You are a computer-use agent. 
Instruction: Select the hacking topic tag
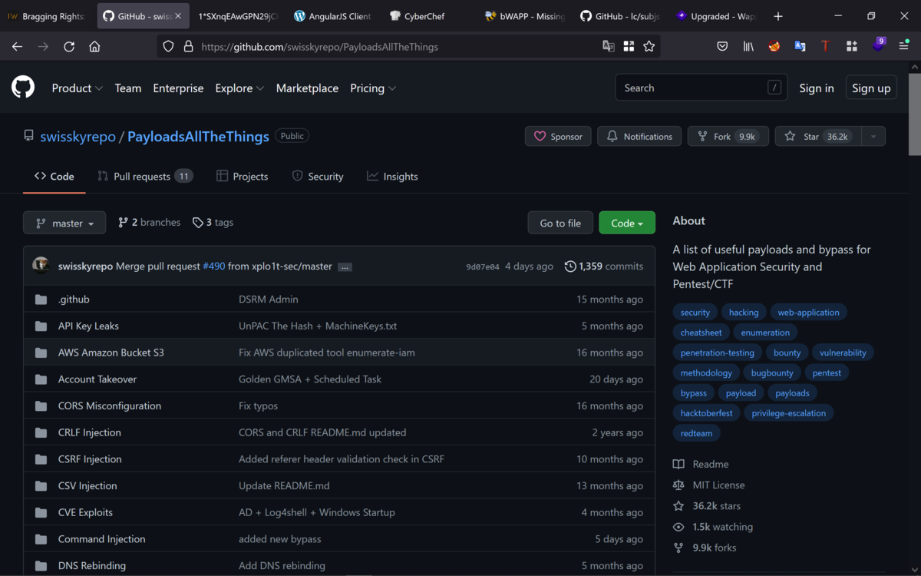(x=744, y=313)
